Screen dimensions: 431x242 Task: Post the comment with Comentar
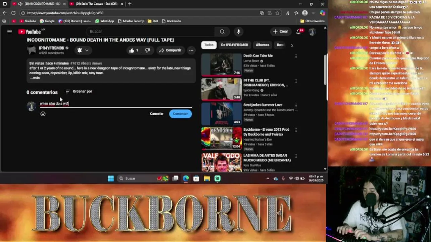(x=180, y=114)
